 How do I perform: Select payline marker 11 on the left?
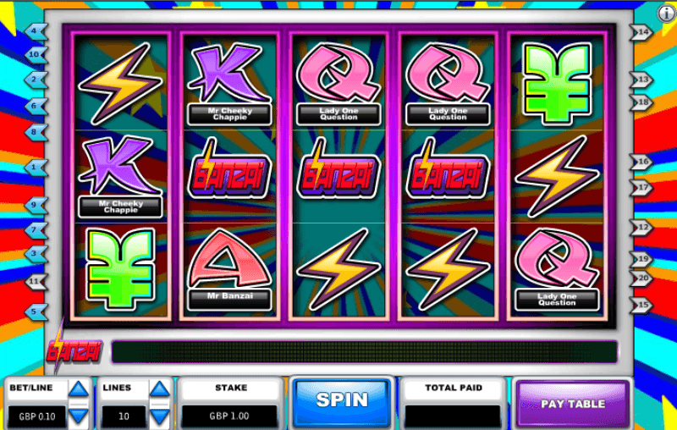(x=36, y=282)
